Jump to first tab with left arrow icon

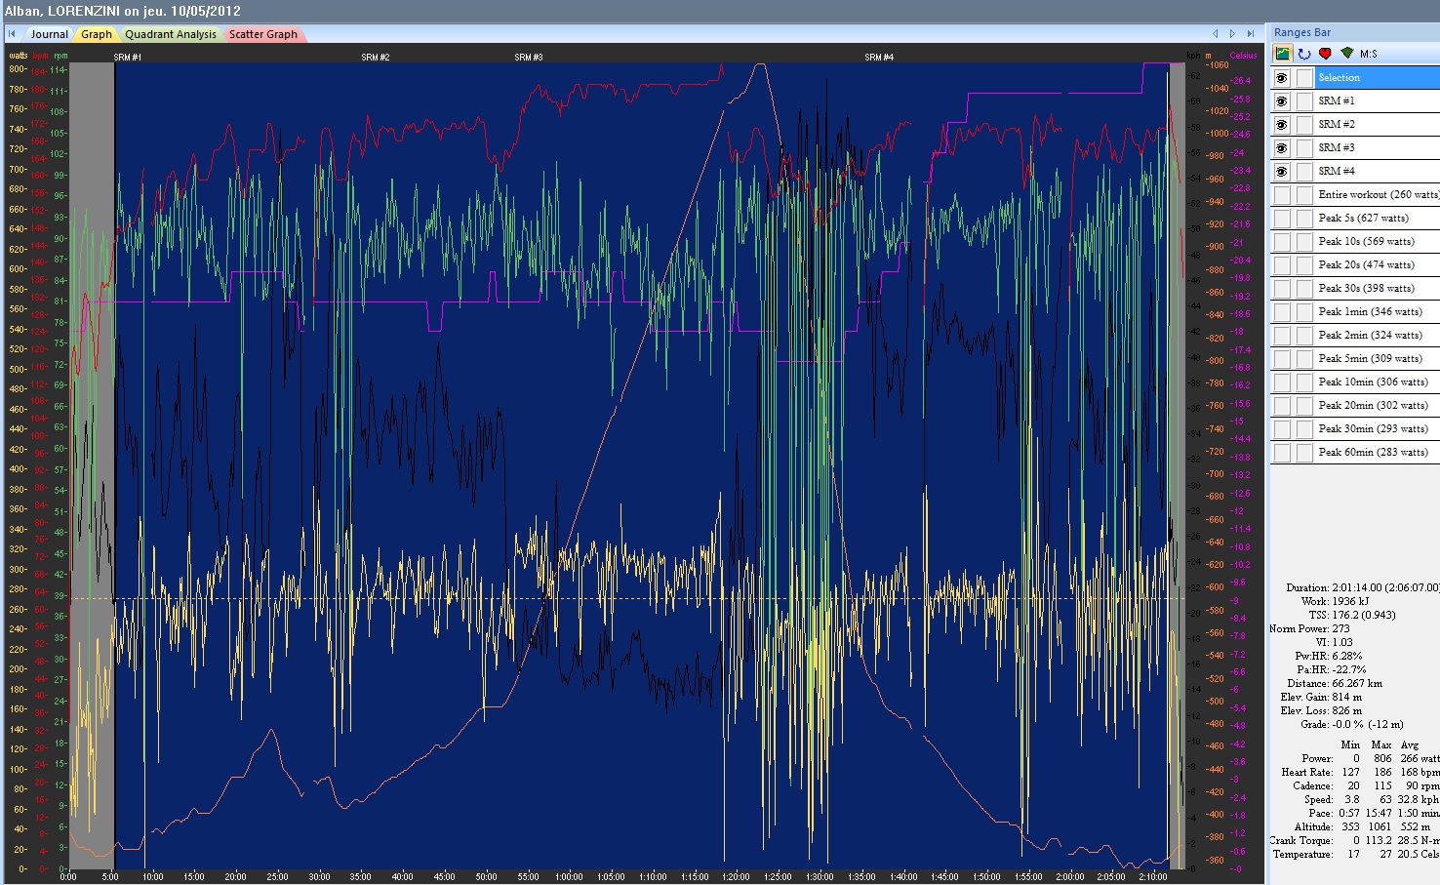pyautogui.click(x=12, y=33)
